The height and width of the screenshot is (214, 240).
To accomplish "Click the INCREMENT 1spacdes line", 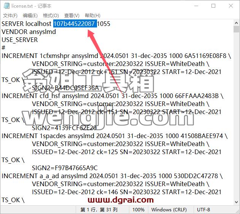I will click(114, 136).
